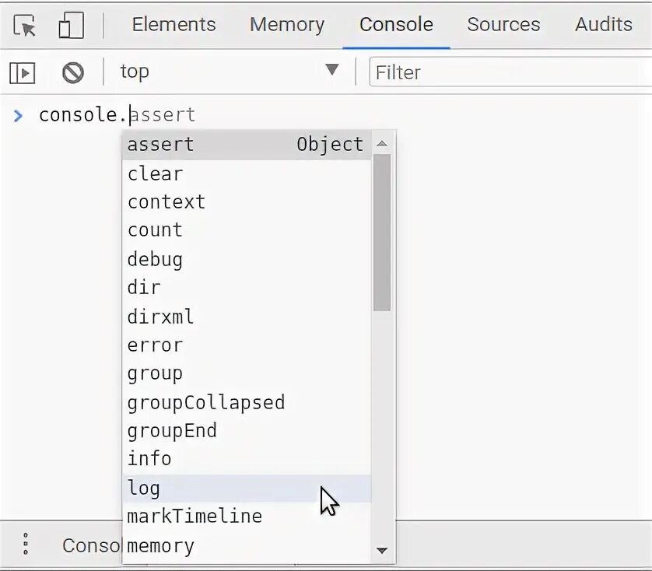The width and height of the screenshot is (652, 571).
Task: Switch to the Memory tab
Action: (286, 24)
